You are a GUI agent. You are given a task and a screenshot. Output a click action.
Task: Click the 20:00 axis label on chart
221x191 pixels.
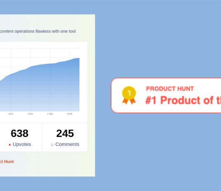click(31, 114)
